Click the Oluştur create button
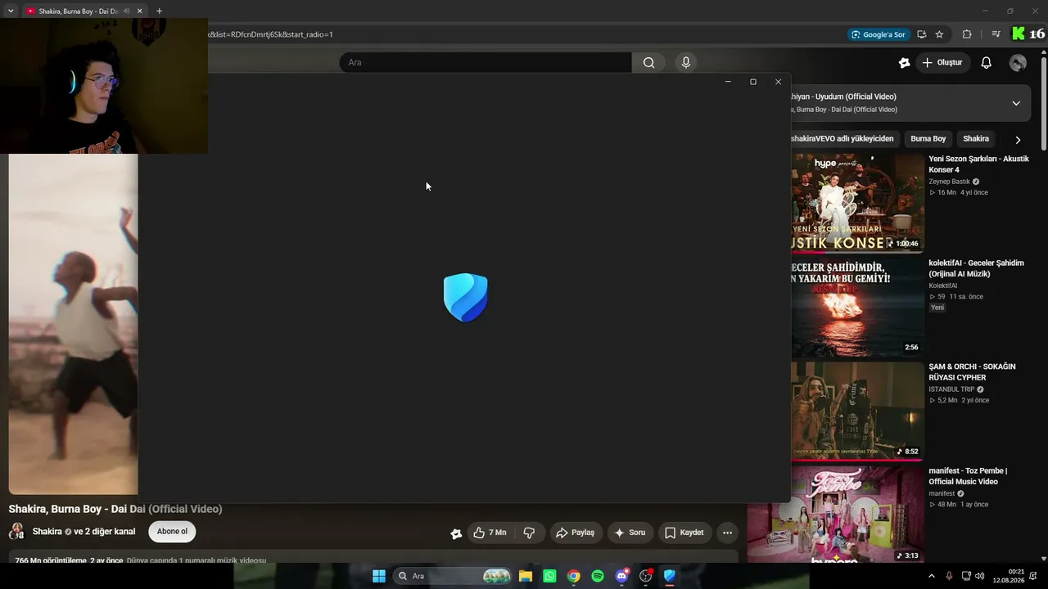 tap(942, 62)
